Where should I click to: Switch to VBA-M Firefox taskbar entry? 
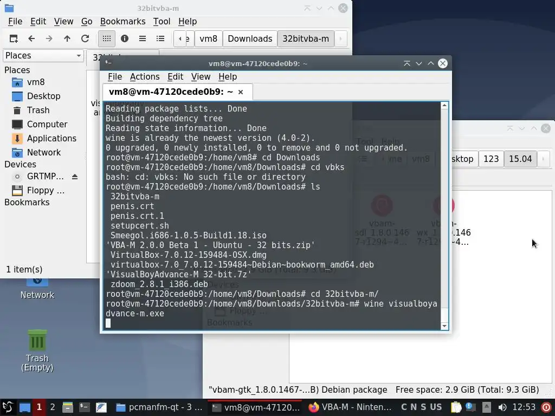(x=350, y=407)
